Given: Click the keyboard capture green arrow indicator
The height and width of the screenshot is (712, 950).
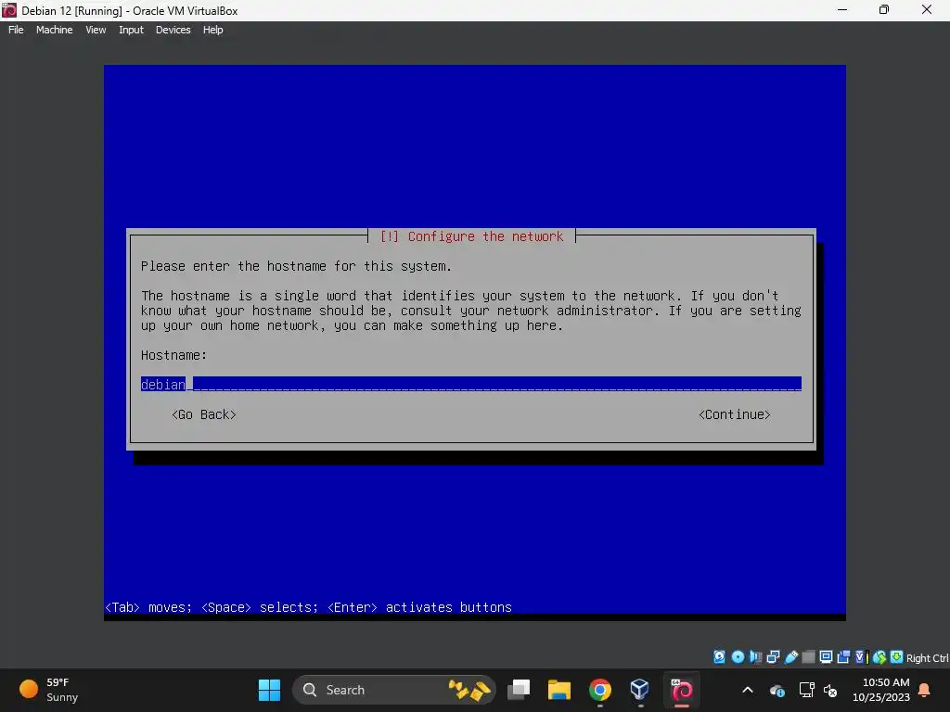Looking at the screenshot, I should 897,657.
